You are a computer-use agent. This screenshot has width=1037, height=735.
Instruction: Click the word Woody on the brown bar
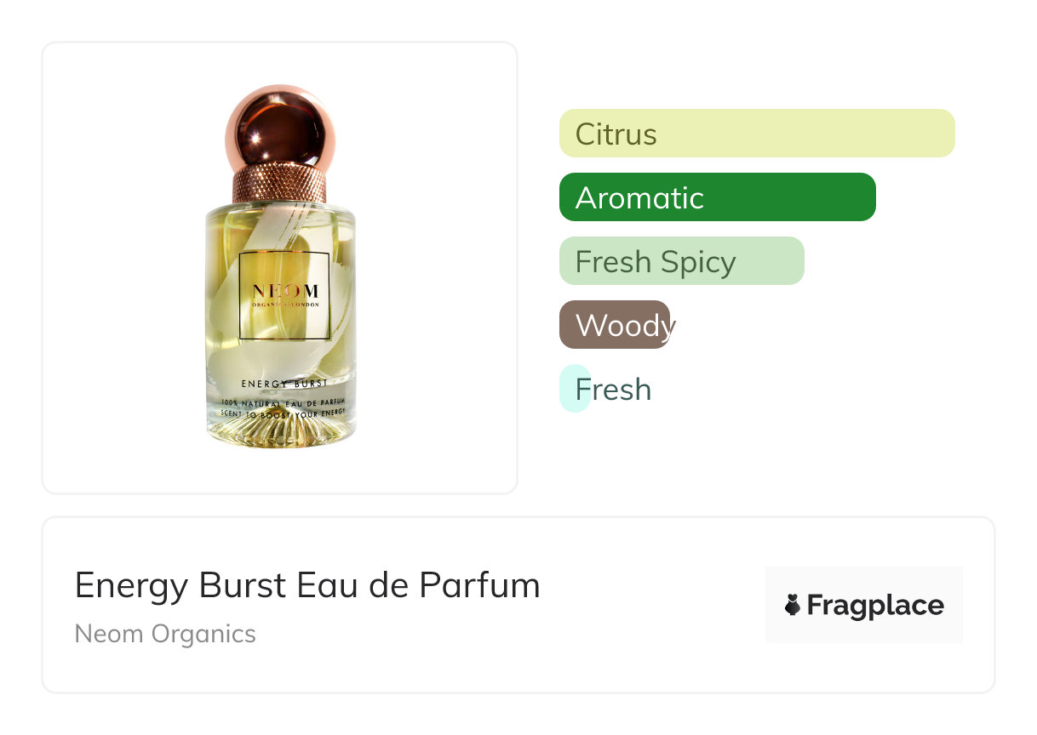click(x=624, y=326)
